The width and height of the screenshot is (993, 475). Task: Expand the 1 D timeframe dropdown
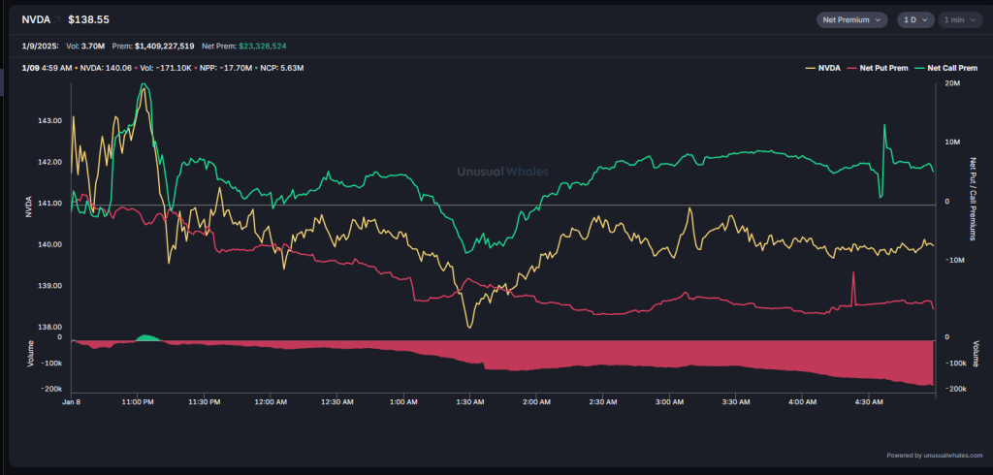(914, 19)
